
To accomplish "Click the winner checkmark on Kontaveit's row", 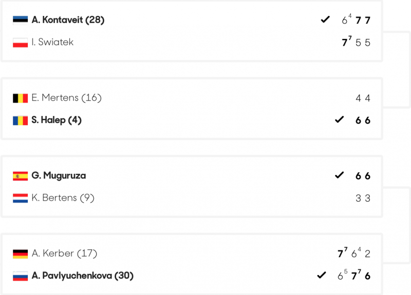I will pyautogui.click(x=325, y=19).
